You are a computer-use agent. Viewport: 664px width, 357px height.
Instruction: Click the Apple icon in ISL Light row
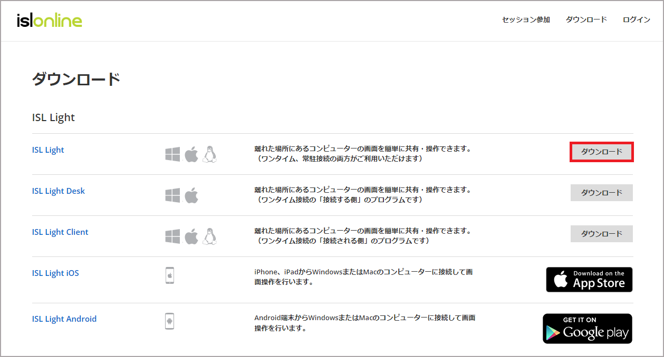coord(191,154)
